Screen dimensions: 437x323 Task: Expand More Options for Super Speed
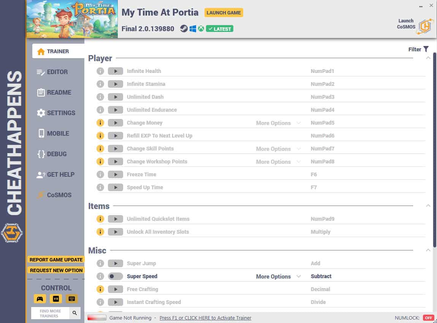coord(278,277)
